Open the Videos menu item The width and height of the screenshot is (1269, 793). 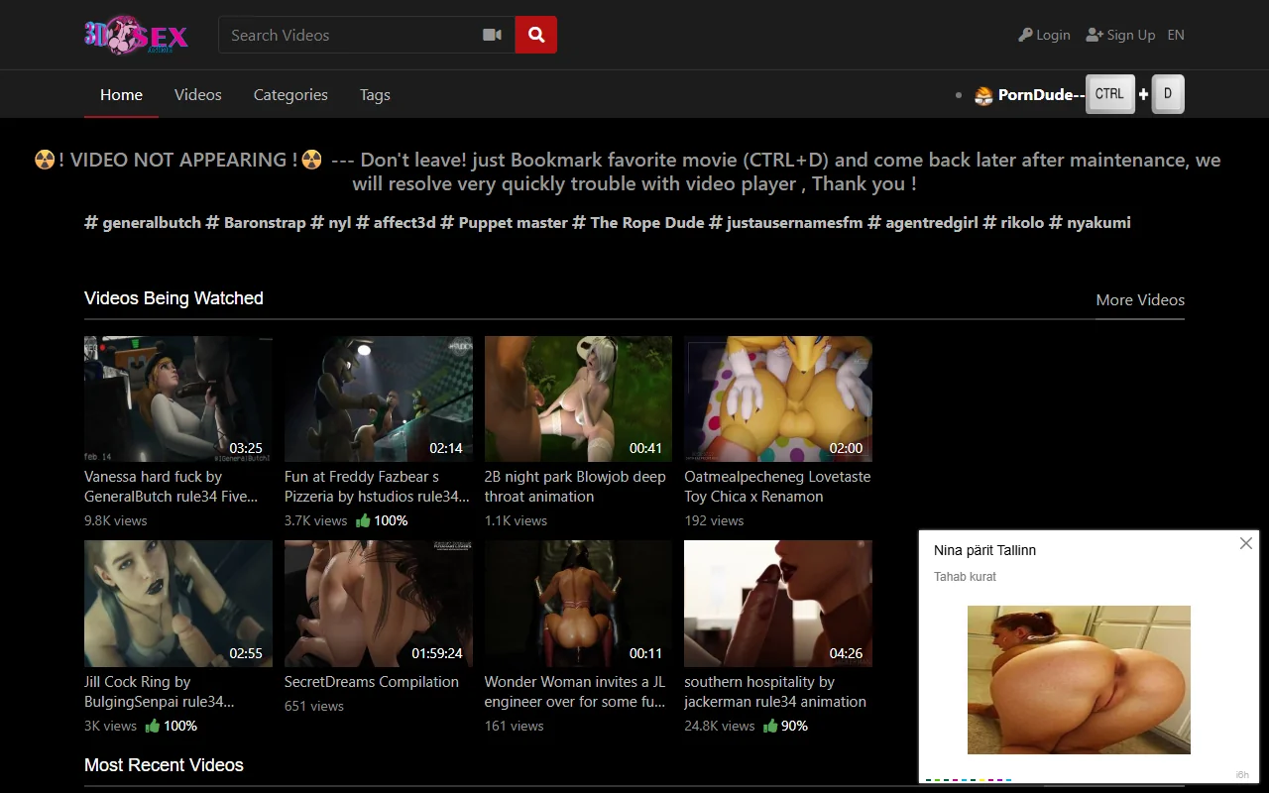197,94
